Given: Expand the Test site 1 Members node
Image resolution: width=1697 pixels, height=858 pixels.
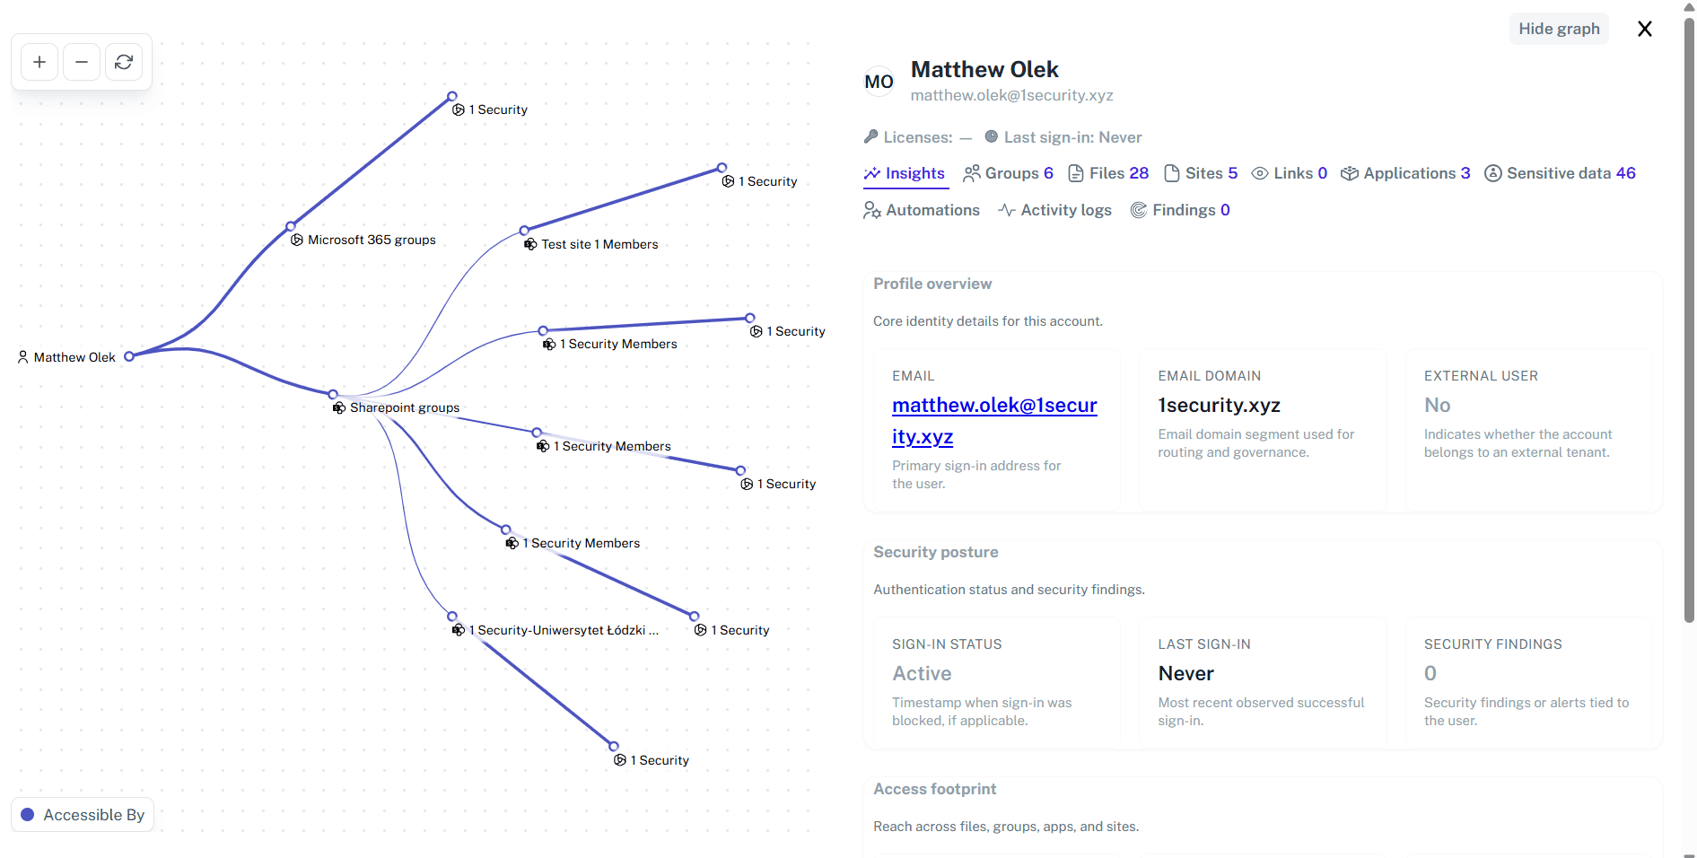Looking at the screenshot, I should click(x=526, y=230).
